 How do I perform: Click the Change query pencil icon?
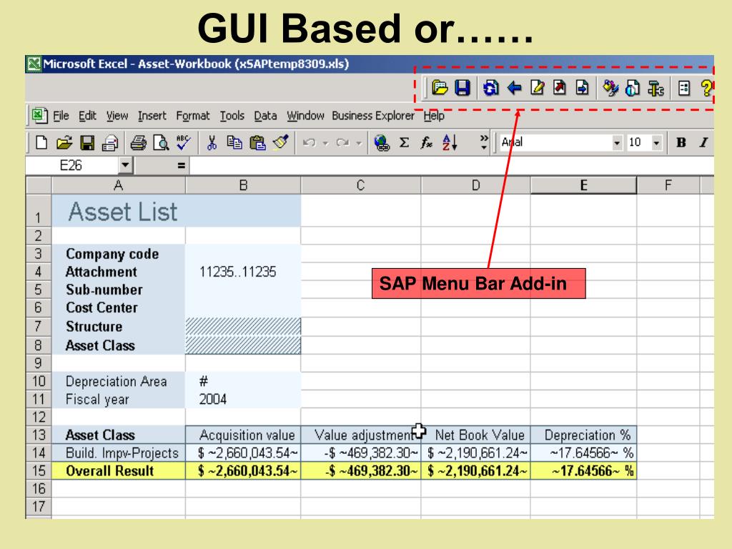point(538,88)
